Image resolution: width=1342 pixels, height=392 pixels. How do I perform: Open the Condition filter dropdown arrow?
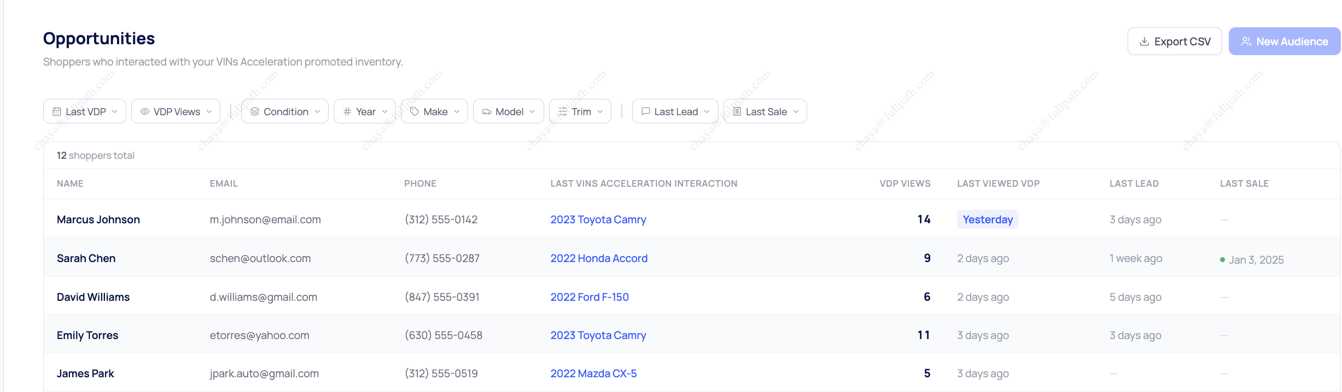[x=317, y=111]
